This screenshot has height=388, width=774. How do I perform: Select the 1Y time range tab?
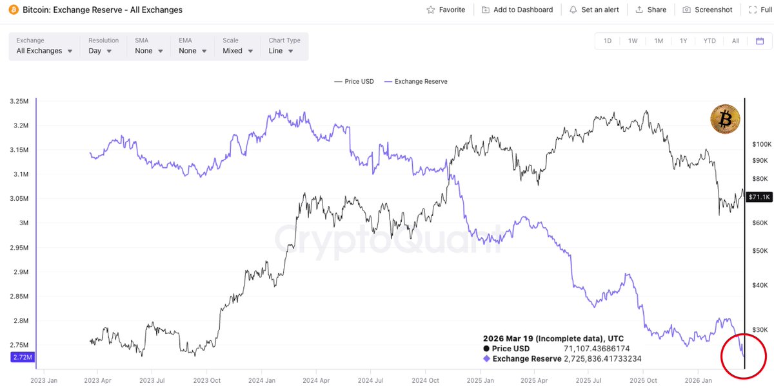pyautogui.click(x=683, y=41)
